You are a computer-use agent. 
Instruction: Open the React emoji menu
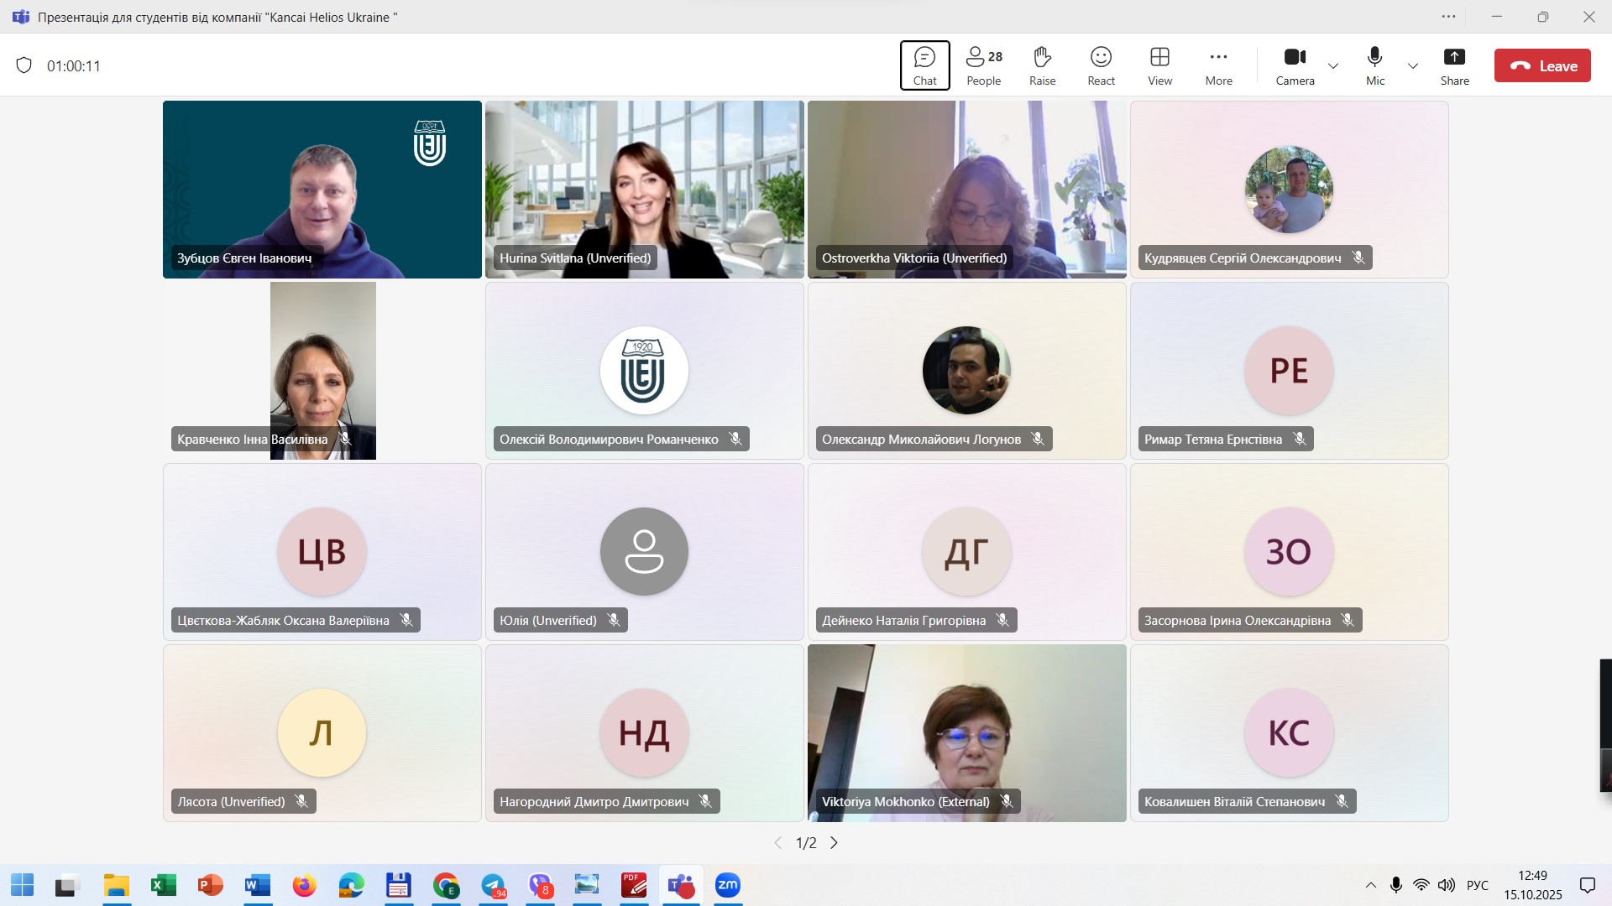click(1101, 65)
